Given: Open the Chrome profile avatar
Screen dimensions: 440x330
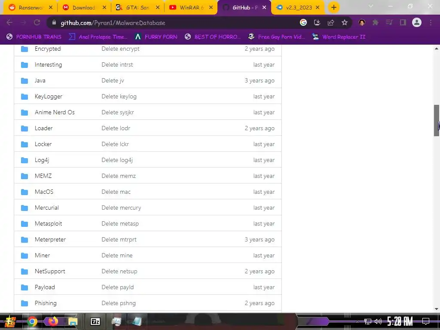Looking at the screenshot, I should 417,22.
